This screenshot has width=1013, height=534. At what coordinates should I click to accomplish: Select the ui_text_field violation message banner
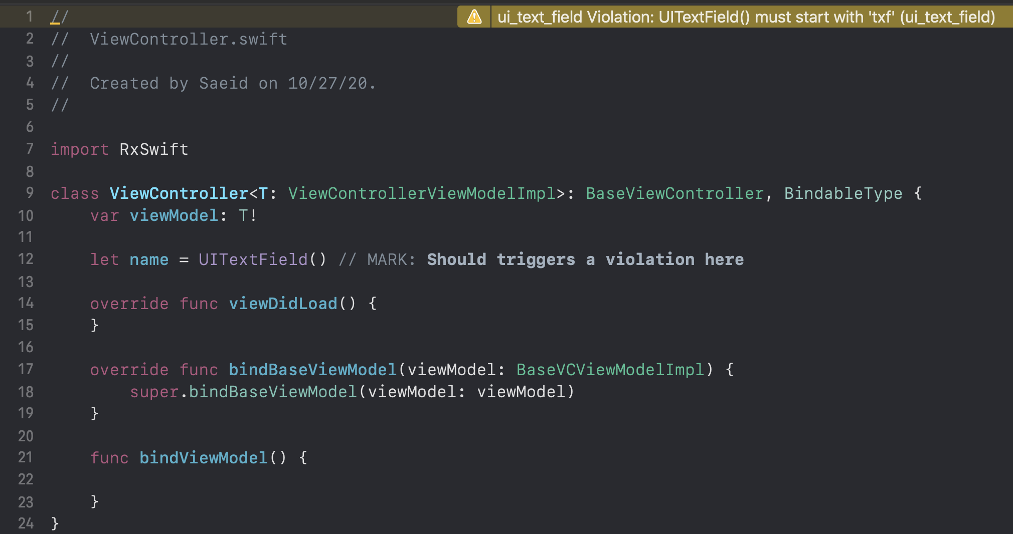742,16
